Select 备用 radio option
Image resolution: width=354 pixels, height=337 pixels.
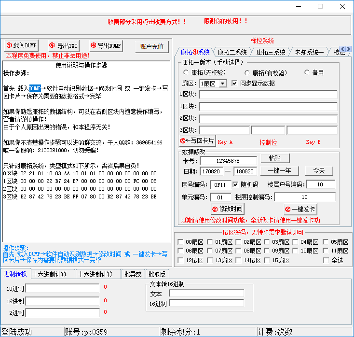(x=314, y=72)
